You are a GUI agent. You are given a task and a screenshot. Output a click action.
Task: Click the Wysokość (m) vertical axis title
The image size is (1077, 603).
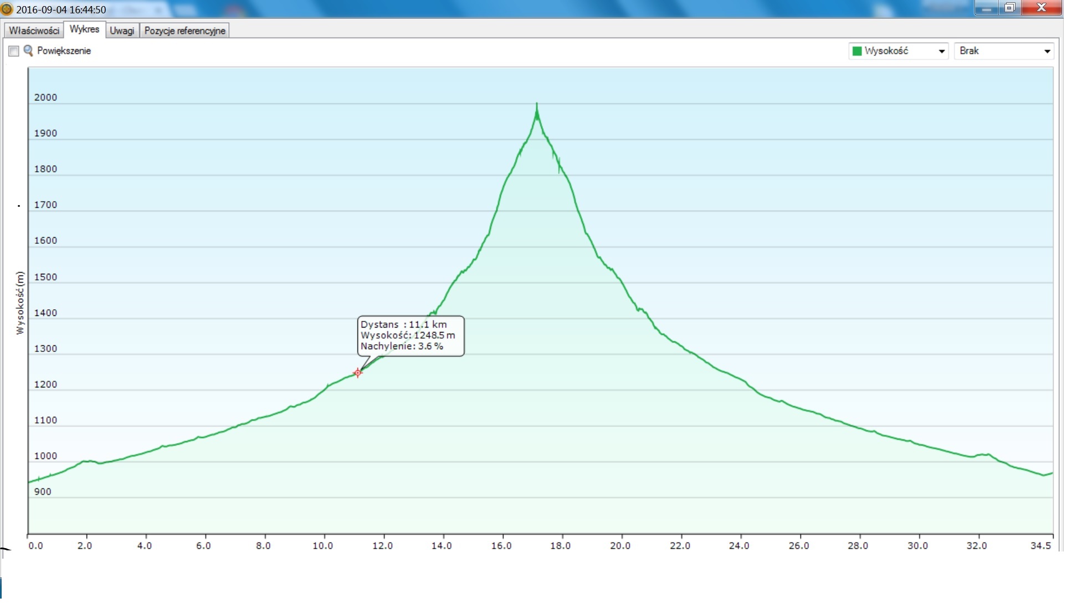tap(20, 303)
